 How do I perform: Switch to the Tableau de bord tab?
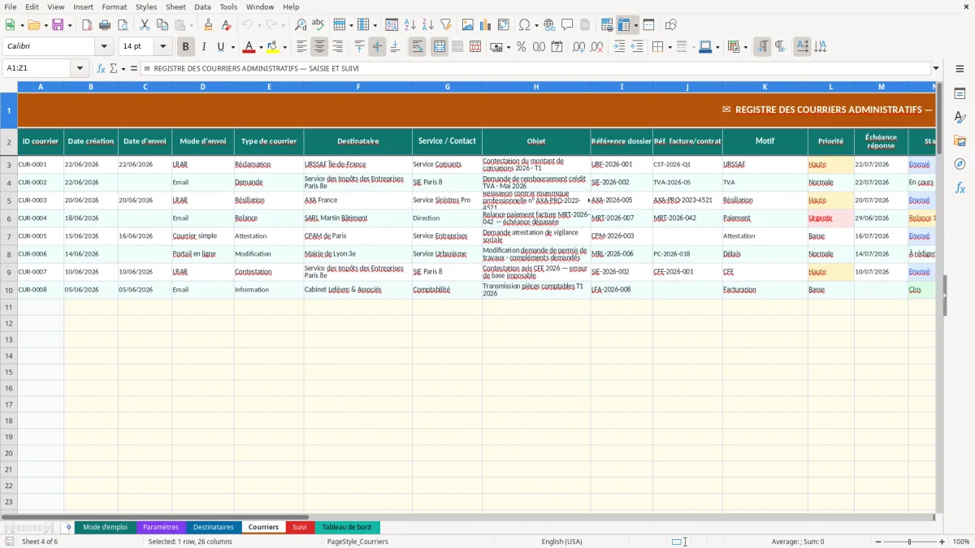point(346,527)
